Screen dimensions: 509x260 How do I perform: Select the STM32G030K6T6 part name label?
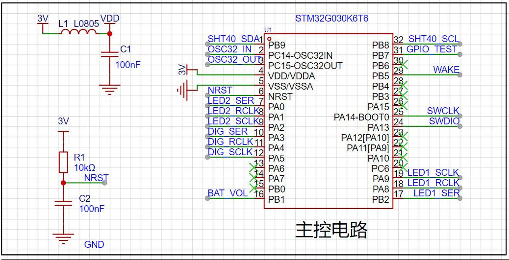click(331, 19)
